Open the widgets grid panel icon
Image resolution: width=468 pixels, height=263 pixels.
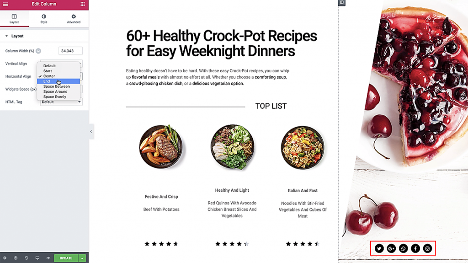point(83,4)
